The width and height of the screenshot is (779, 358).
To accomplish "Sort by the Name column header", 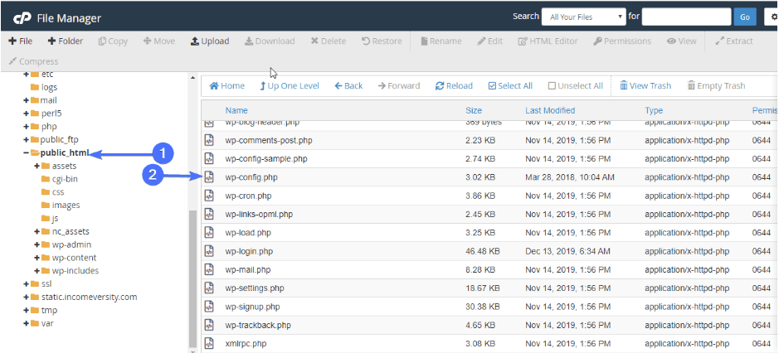I will tap(236, 111).
